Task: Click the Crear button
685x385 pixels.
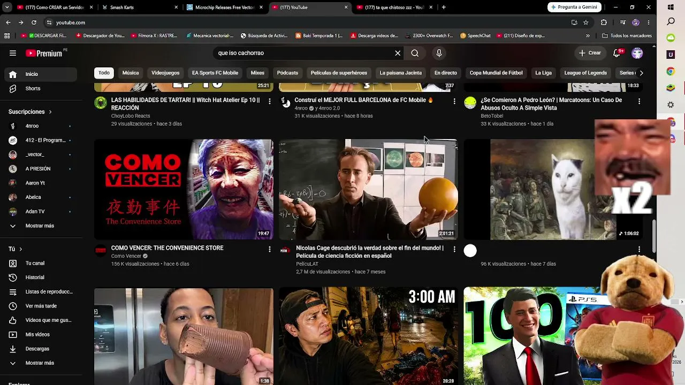Action: point(590,53)
